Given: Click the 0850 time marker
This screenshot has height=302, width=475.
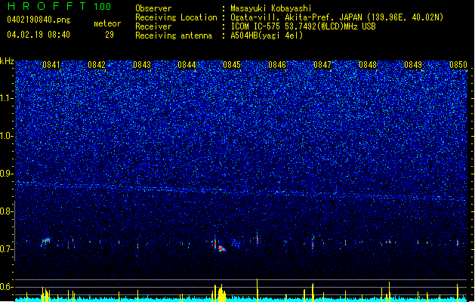Looking at the screenshot, I should (x=458, y=64).
